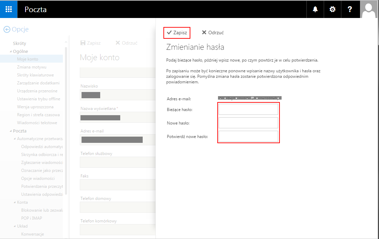Click the Nazwisko field in Moje konto
The image size is (379, 239).
tap(118, 95)
